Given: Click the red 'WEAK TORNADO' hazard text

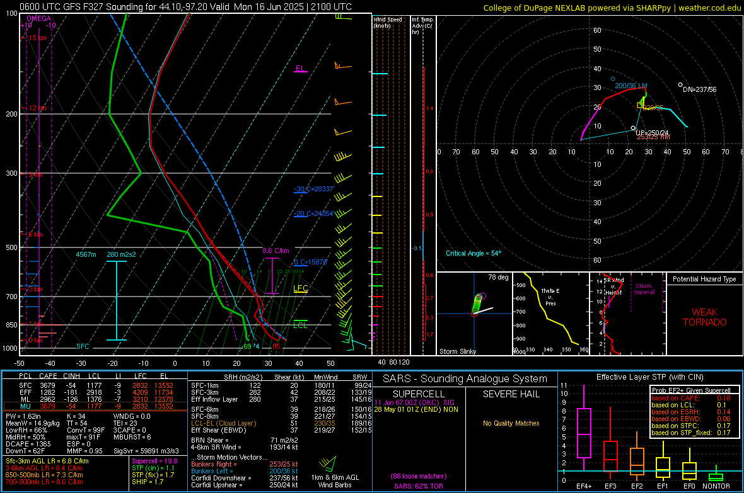Looking at the screenshot, I should [705, 317].
